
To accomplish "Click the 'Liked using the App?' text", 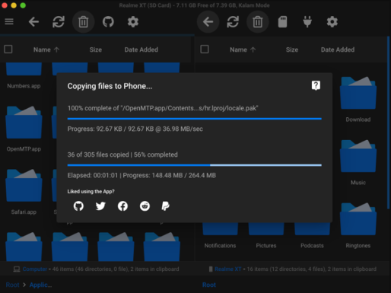I will (x=91, y=192).
